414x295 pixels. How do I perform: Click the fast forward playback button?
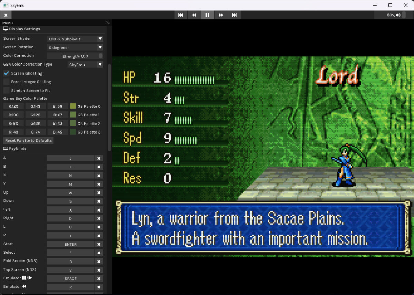coord(221,15)
